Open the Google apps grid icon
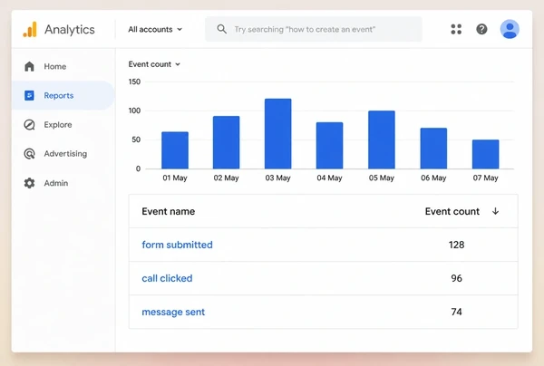The image size is (544, 366). (x=456, y=29)
